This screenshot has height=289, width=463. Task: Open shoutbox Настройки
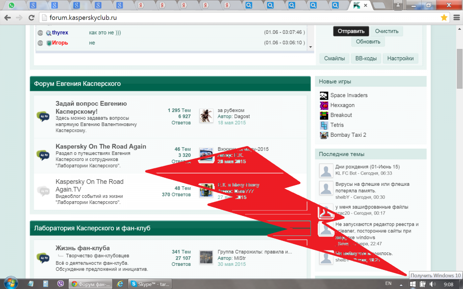click(x=400, y=59)
